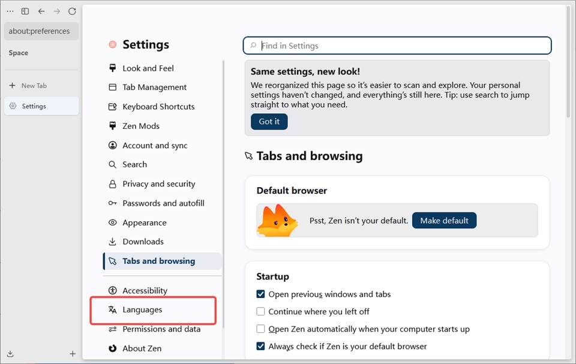Open downloads icon at sidebar bottom

10,354
